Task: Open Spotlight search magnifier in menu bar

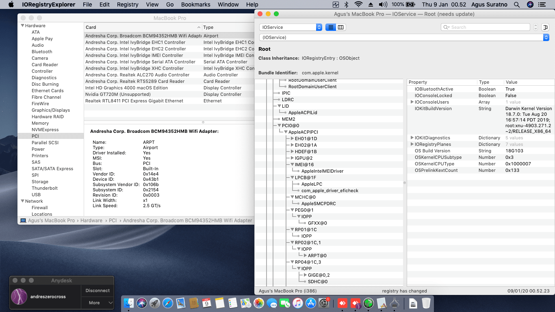Action: [517, 4]
